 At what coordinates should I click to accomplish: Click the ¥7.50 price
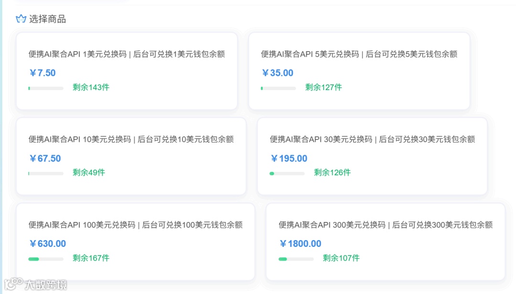tap(43, 73)
